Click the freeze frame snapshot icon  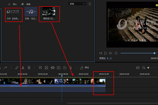[59, 68]
